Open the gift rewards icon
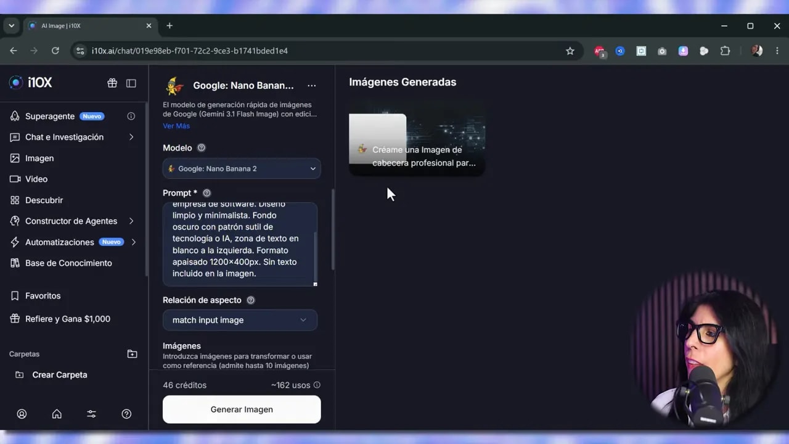789x444 pixels. (112, 83)
